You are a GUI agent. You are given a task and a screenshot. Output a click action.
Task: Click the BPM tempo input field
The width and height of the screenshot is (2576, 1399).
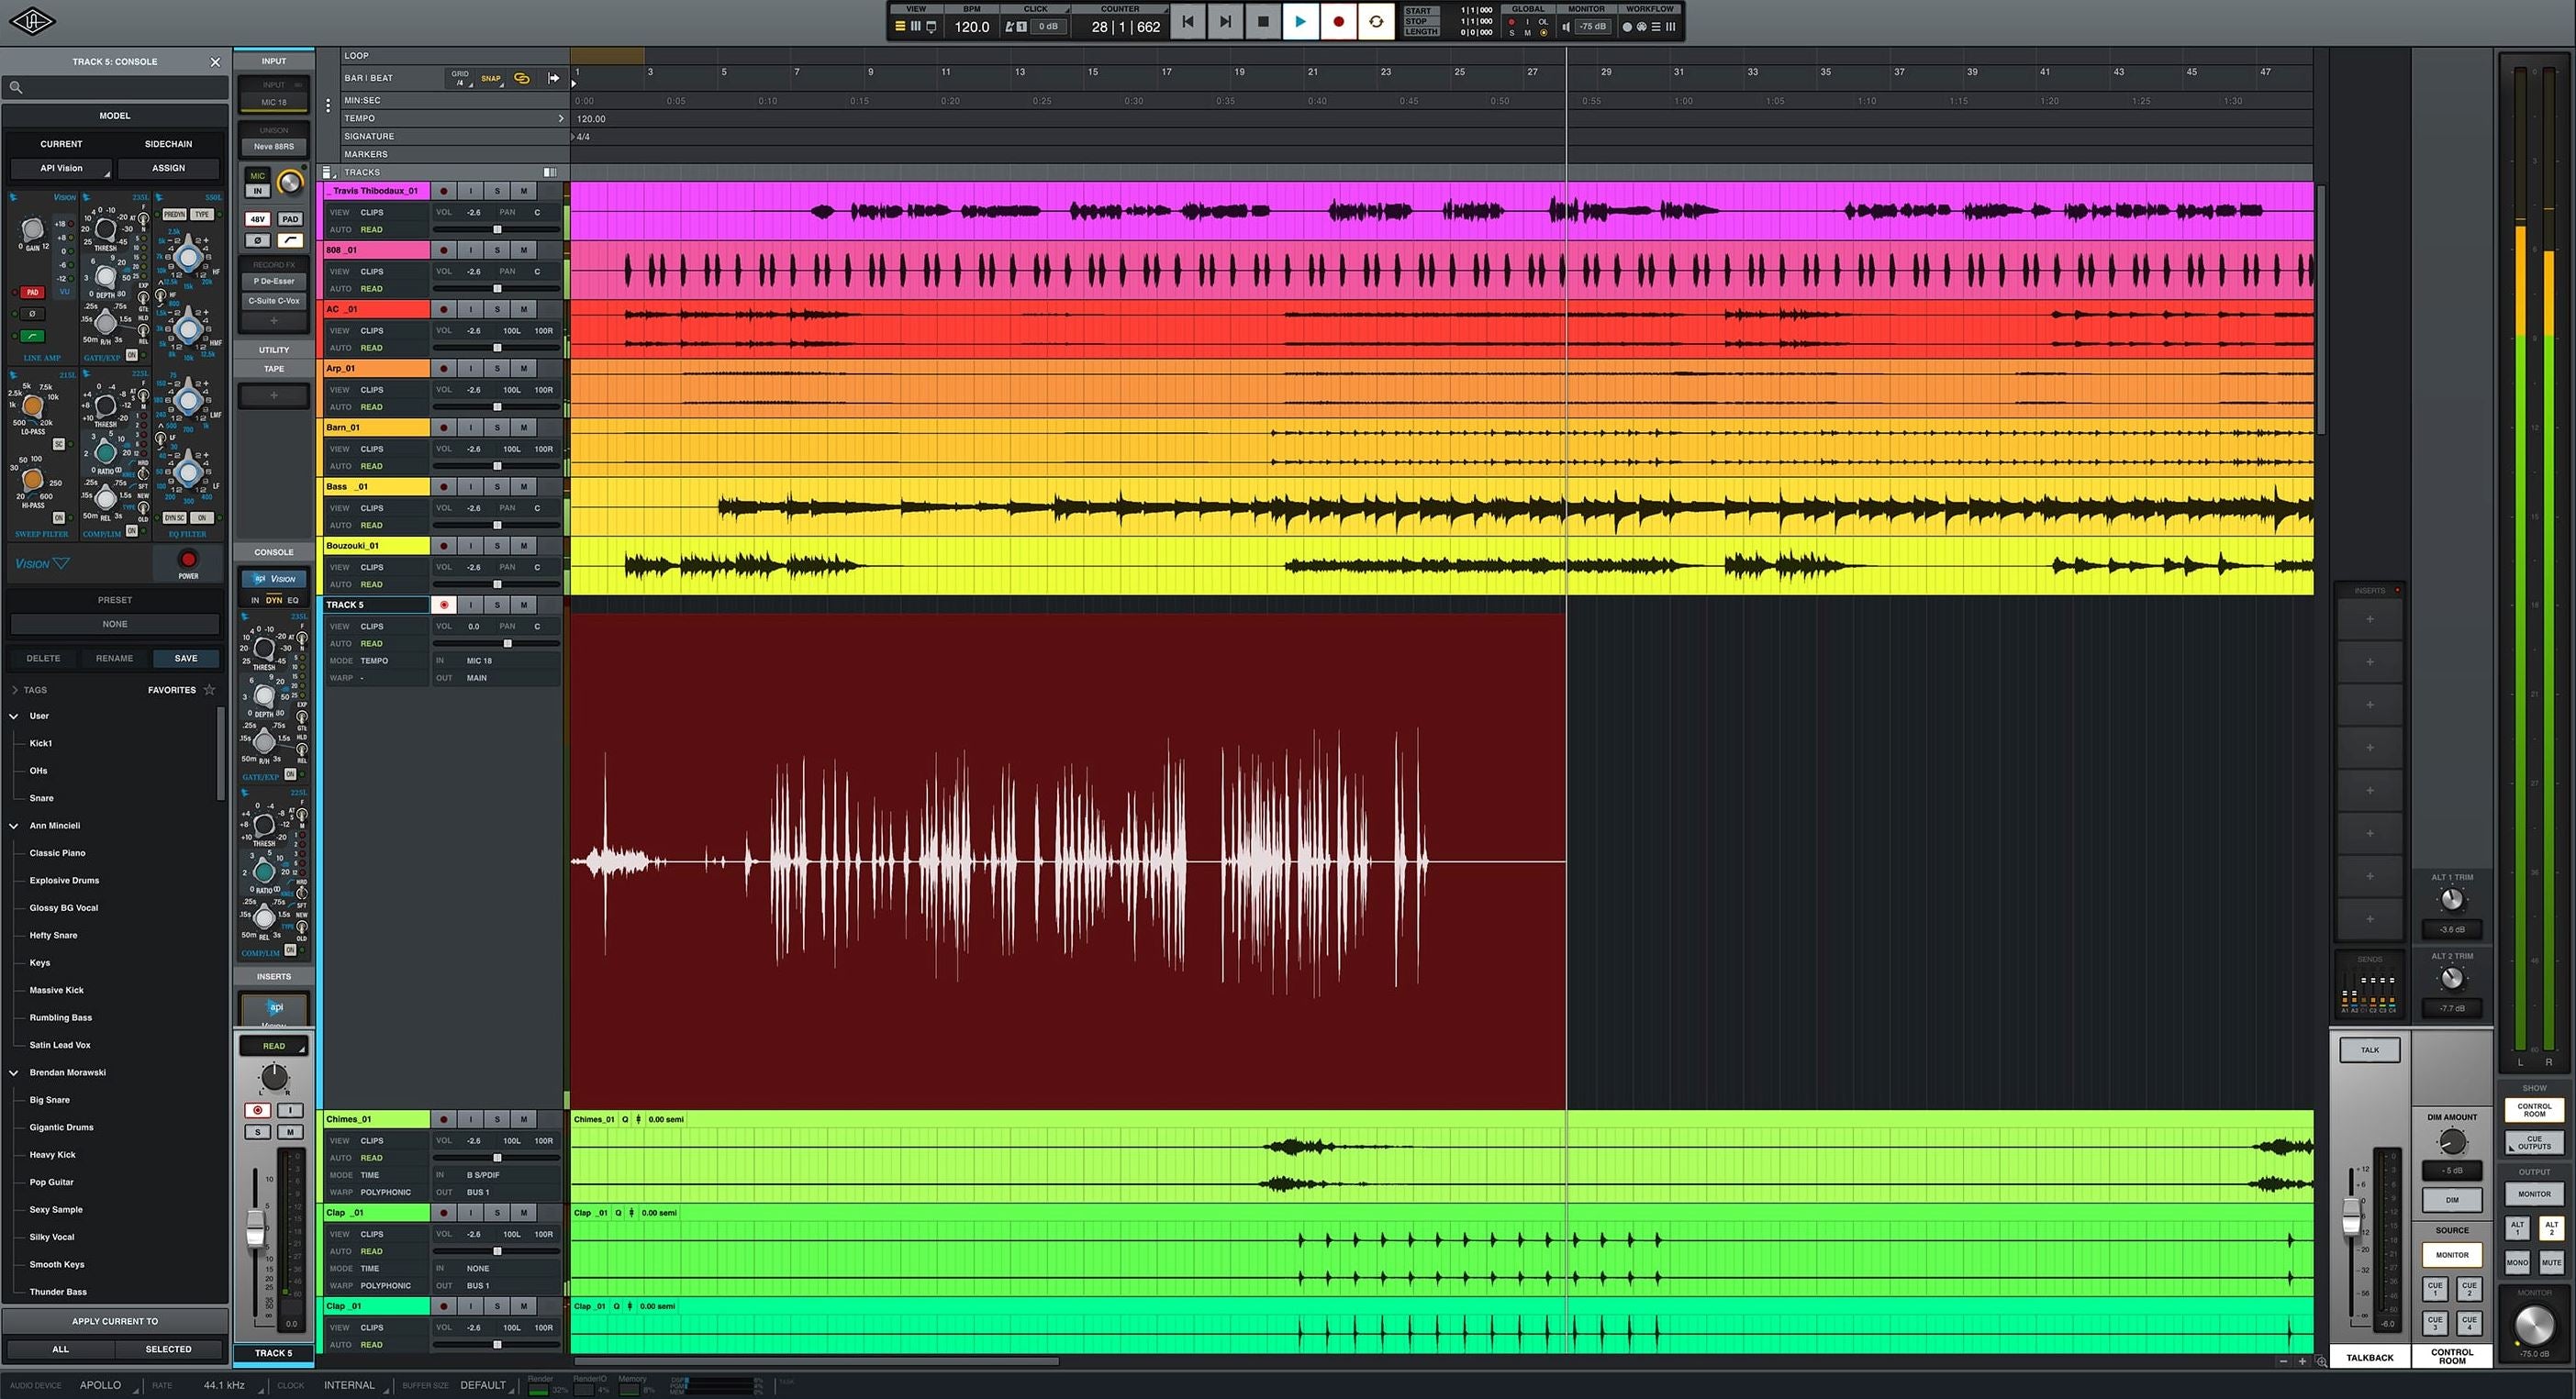968,26
